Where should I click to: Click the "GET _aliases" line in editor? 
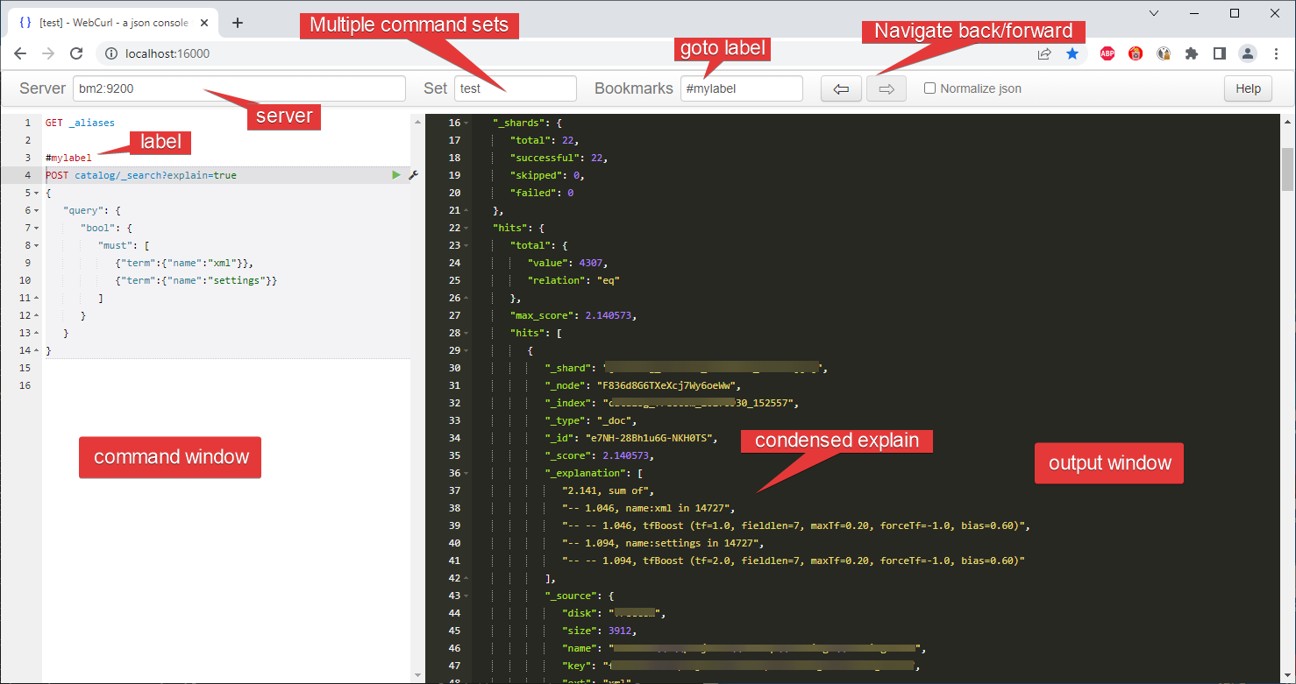pos(80,123)
